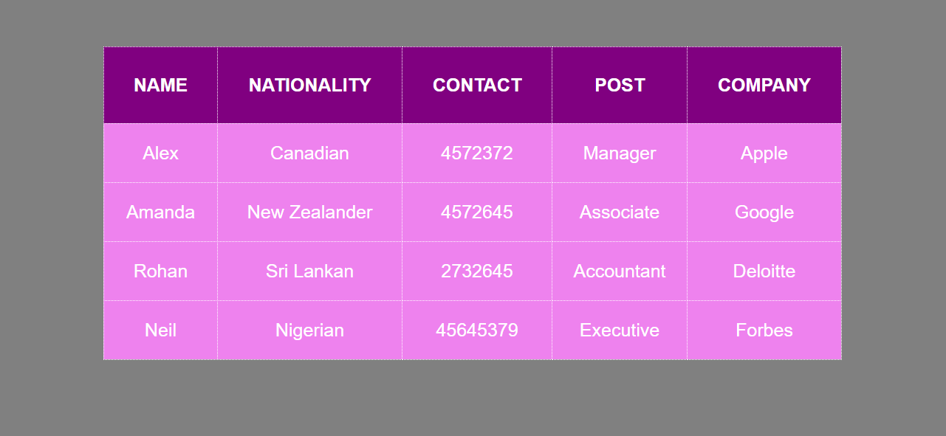Image resolution: width=946 pixels, height=436 pixels.
Task: Select the NATIONALITY column header
Action: [x=309, y=85]
